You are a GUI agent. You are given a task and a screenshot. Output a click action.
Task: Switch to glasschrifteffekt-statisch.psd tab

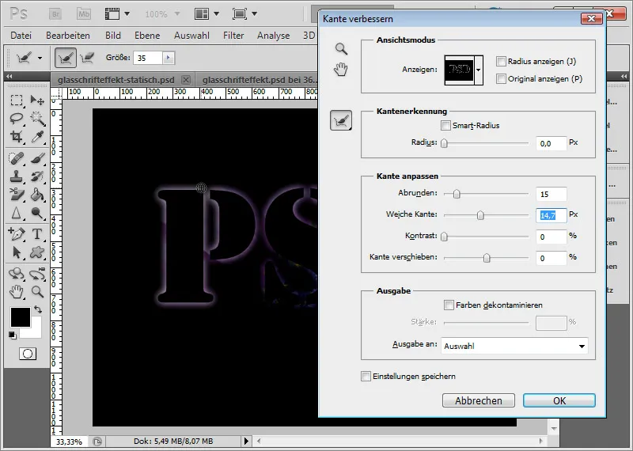116,80
